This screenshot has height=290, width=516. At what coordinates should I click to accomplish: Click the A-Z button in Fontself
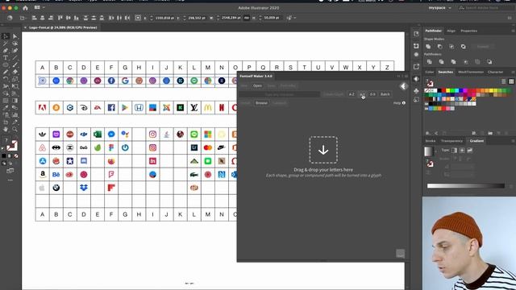click(x=352, y=94)
